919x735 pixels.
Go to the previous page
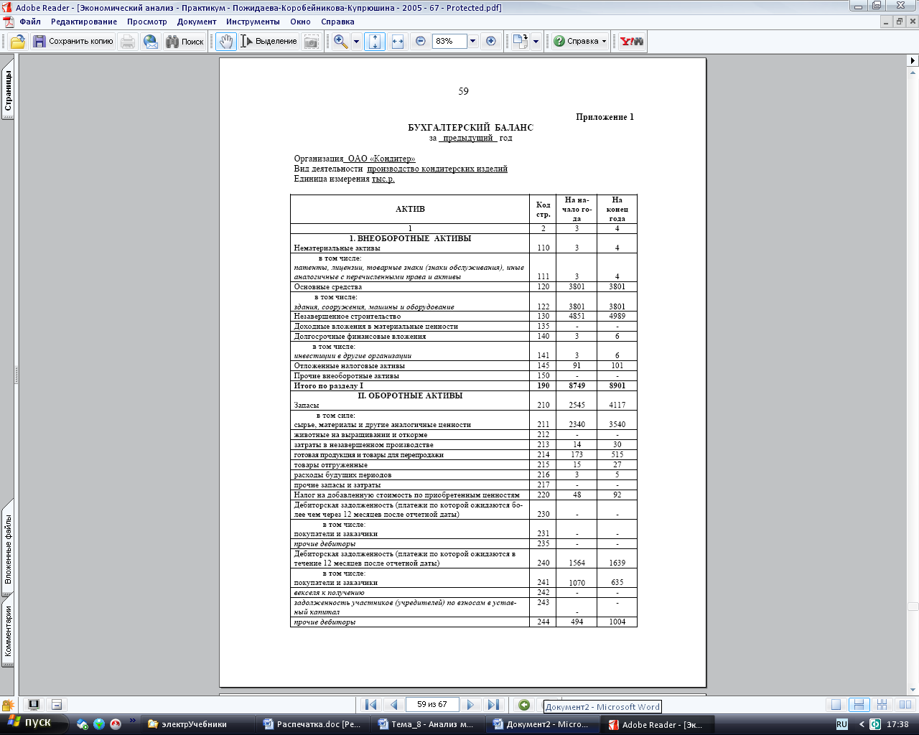pos(393,705)
